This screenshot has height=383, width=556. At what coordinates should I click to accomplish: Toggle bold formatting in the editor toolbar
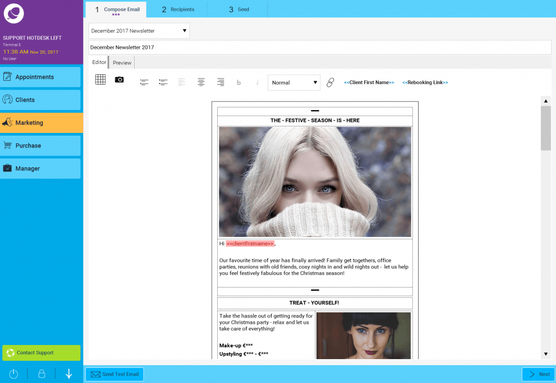(x=238, y=82)
